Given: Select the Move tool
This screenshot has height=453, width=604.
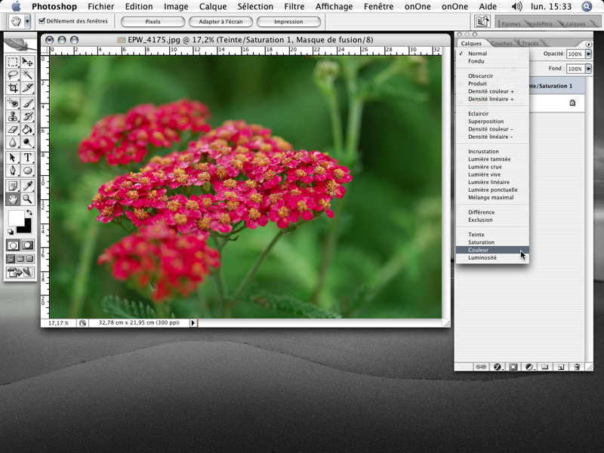Looking at the screenshot, I should (27, 62).
